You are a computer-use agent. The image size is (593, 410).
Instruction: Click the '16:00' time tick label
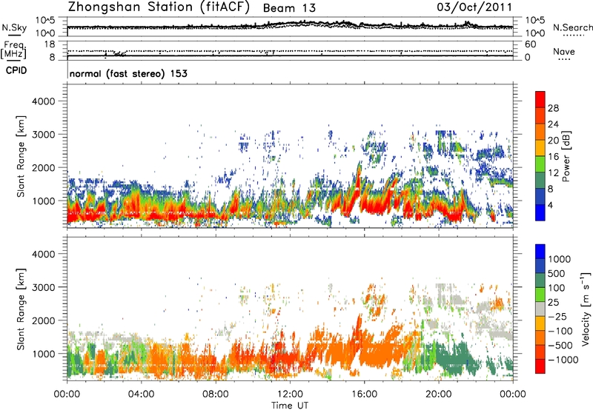pyautogui.click(x=364, y=394)
